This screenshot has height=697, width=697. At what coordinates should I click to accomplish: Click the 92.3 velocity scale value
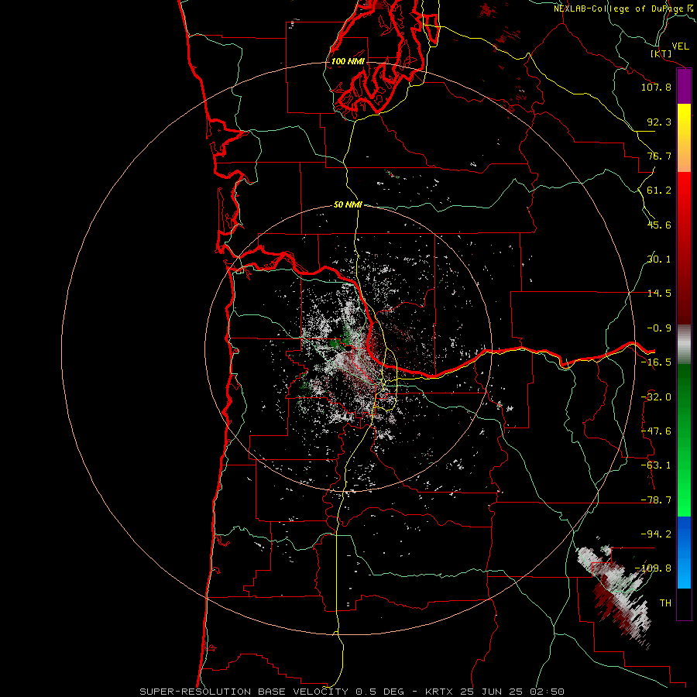pos(659,122)
